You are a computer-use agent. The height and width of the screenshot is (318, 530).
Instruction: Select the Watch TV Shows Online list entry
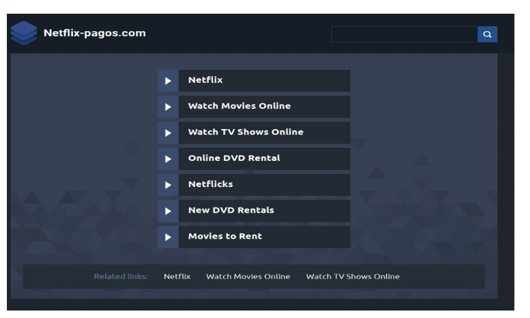(245, 133)
